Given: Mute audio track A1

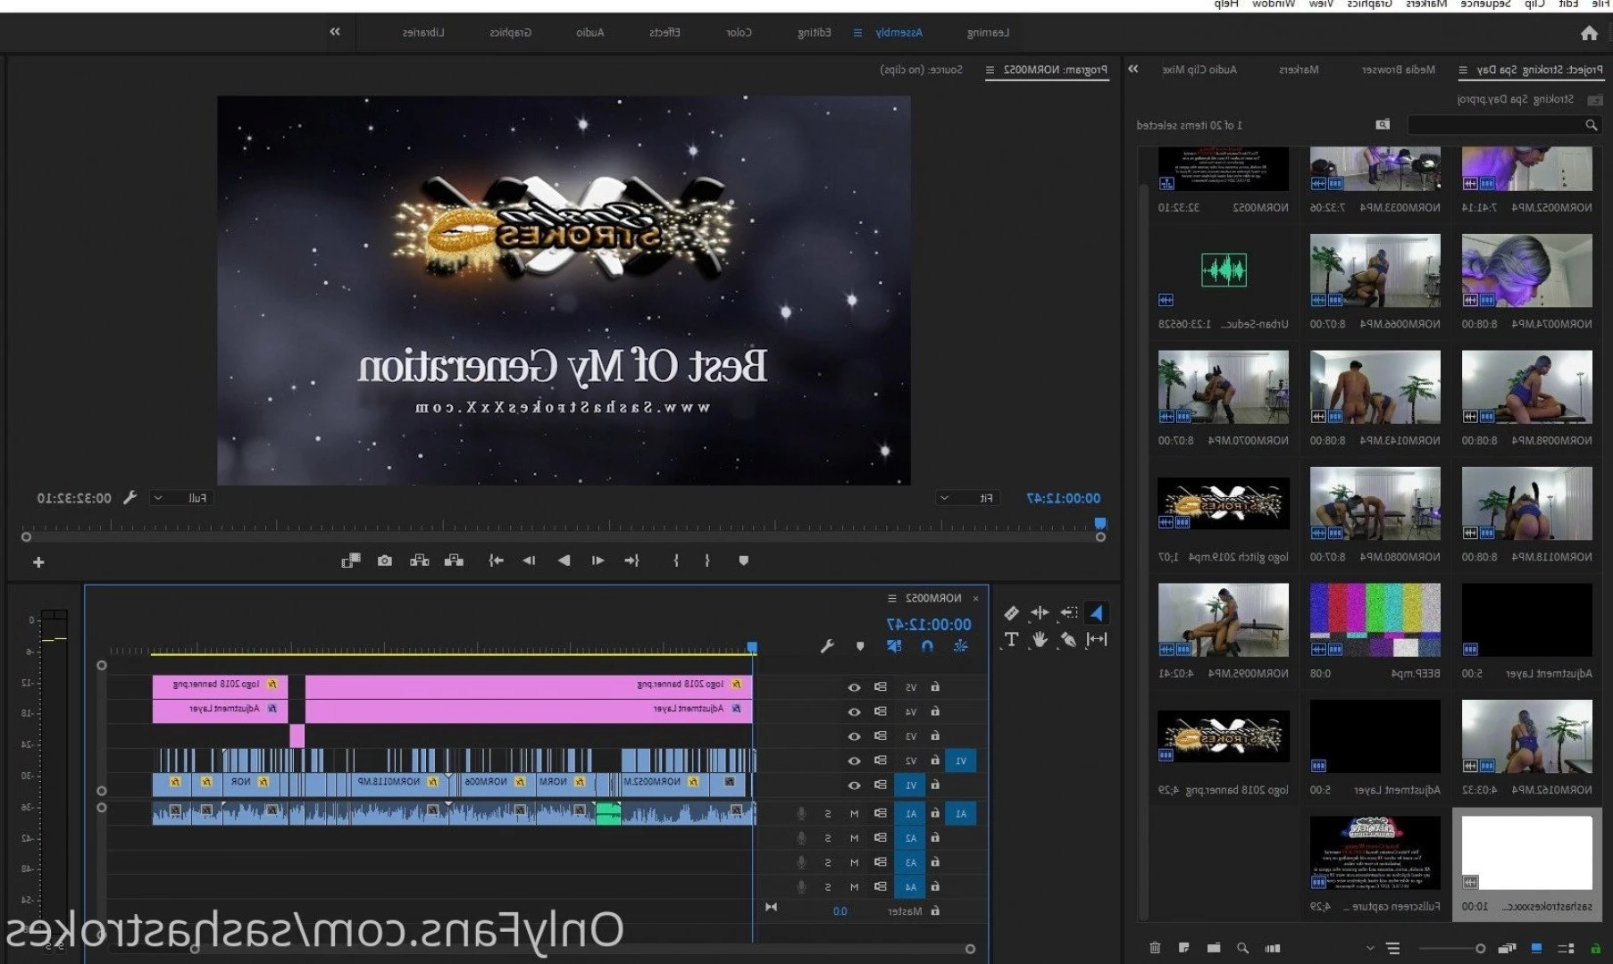Looking at the screenshot, I should [x=854, y=814].
